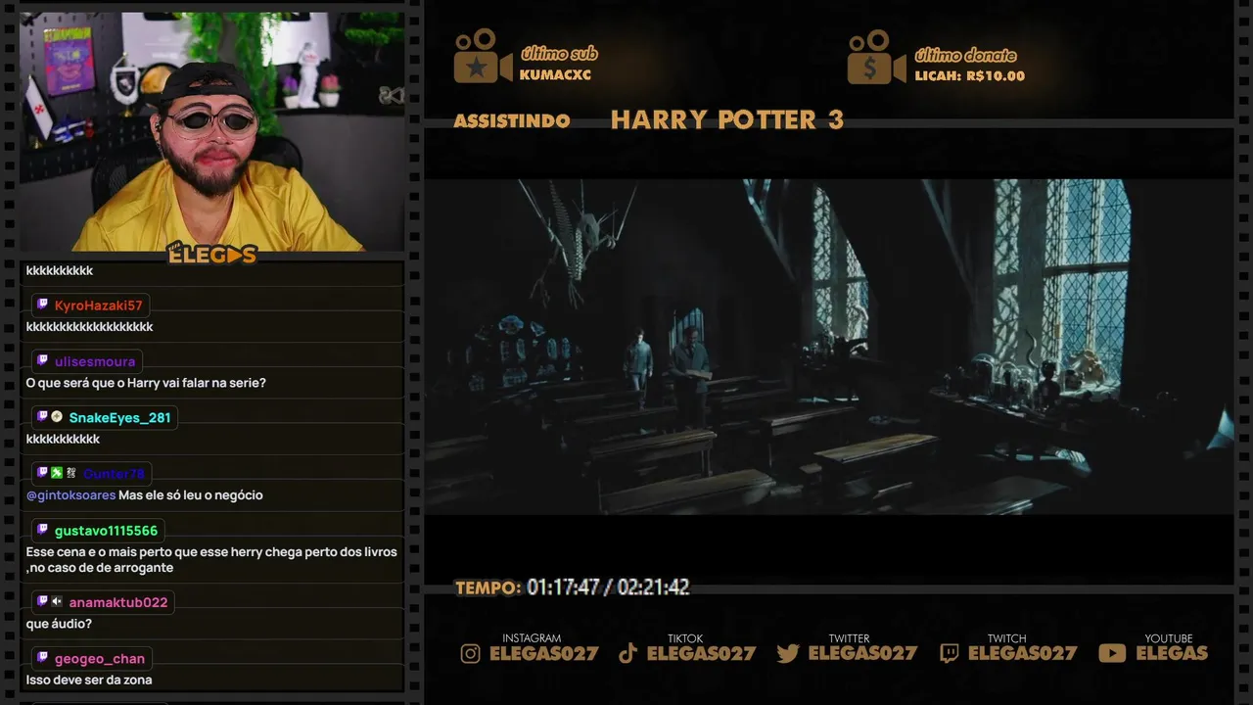Click the ELEGAS logo under webcam
Image resolution: width=1253 pixels, height=705 pixels.
coord(211,255)
